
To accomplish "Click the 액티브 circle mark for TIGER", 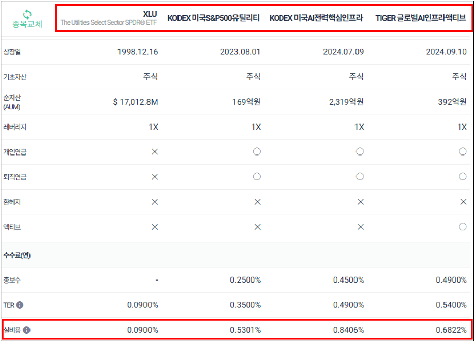I will click(463, 227).
